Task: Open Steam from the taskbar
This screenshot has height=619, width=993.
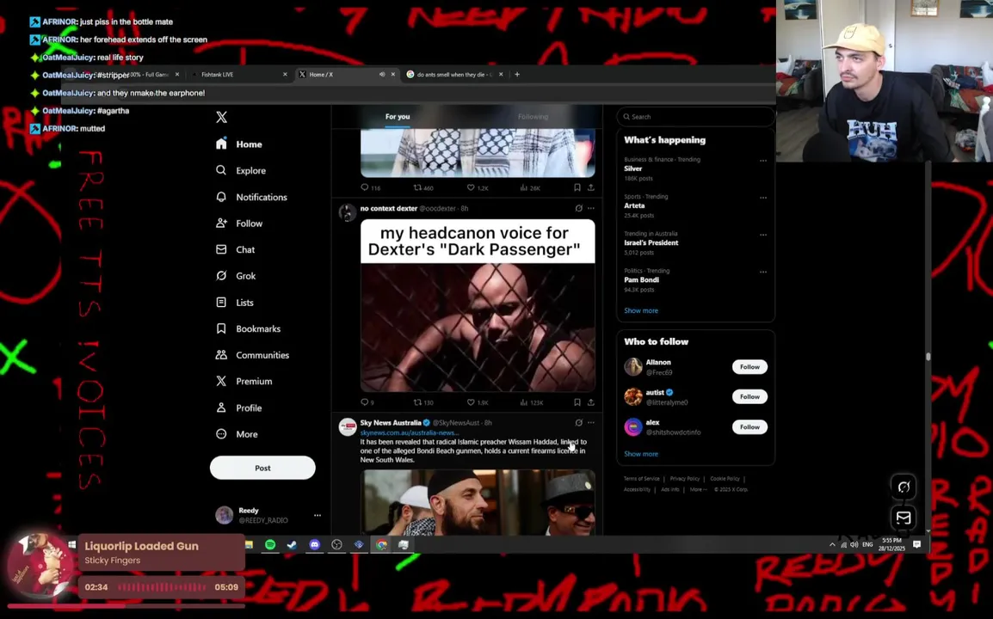Action: [x=292, y=545]
